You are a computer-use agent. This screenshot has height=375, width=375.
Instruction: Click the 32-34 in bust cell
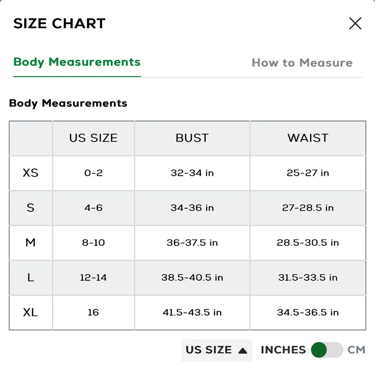click(192, 173)
